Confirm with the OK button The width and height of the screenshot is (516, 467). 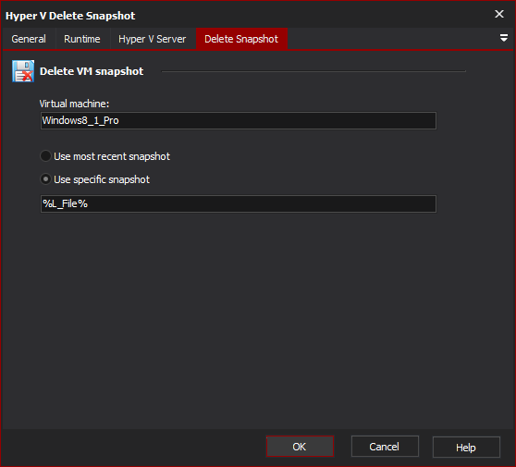pos(300,447)
